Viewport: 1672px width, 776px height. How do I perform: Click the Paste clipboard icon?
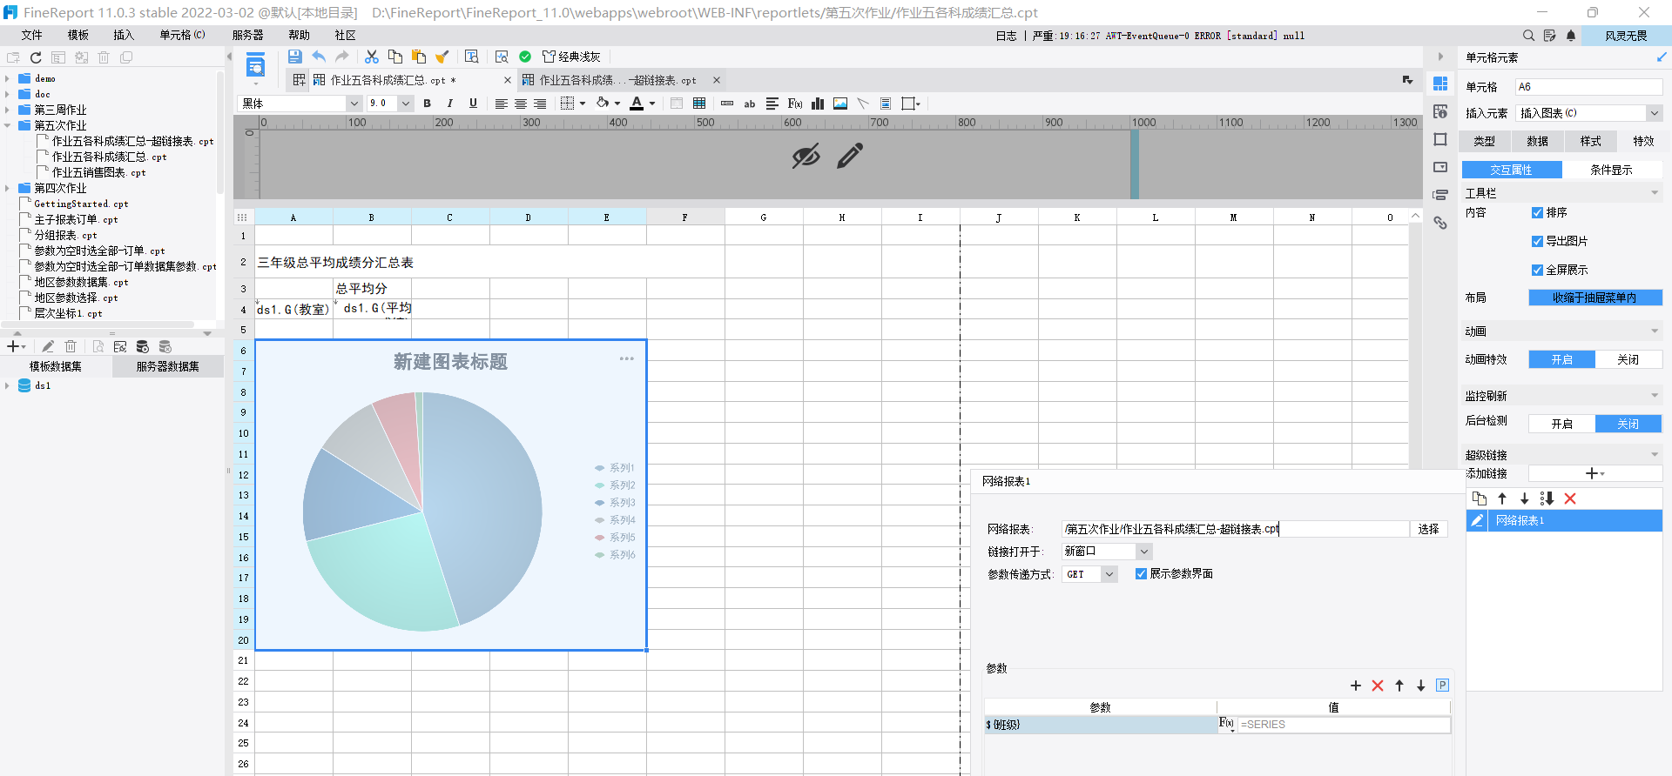[419, 57]
